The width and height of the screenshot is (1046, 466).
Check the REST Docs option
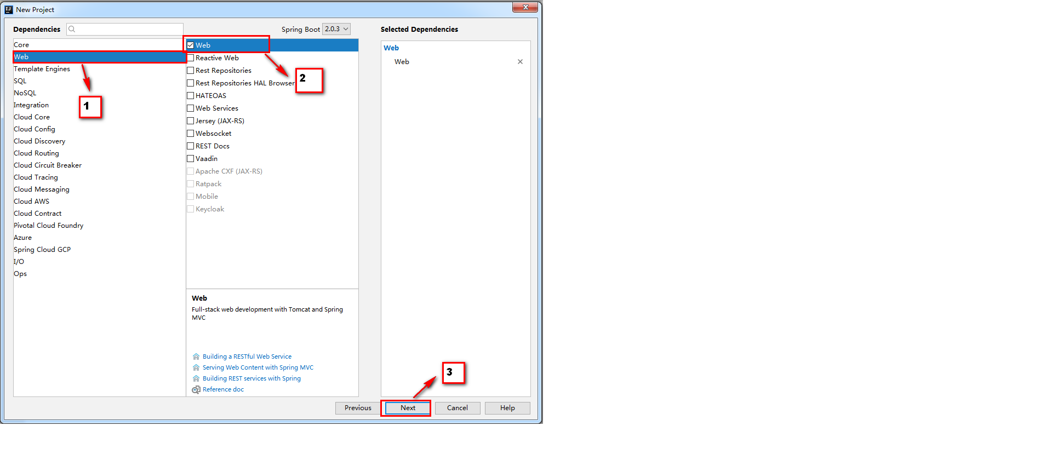point(191,146)
